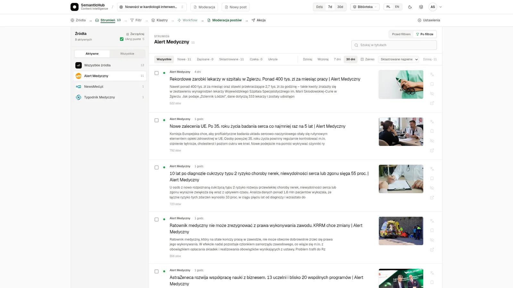Tick checkbox for Nowe zalecenia UE article
Screen dimensions: 513x288
[x=156, y=120]
